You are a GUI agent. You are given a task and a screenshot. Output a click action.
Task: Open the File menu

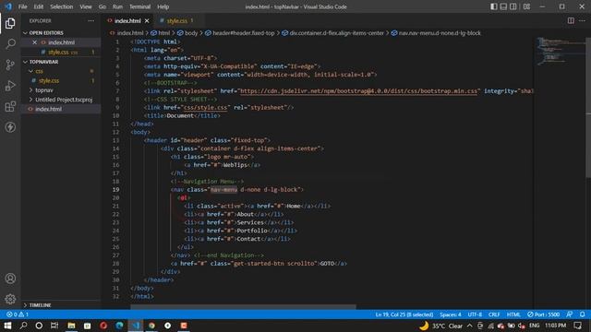pyautogui.click(x=22, y=6)
